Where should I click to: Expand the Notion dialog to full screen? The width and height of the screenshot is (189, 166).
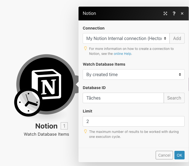tap(165, 14)
